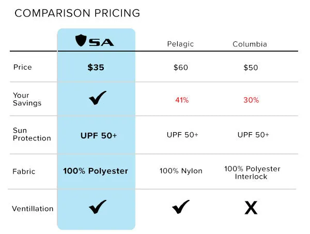This screenshot has width=310, height=234.
Task: Click the bold UPF 50+ in SA column
Action: [x=99, y=135]
